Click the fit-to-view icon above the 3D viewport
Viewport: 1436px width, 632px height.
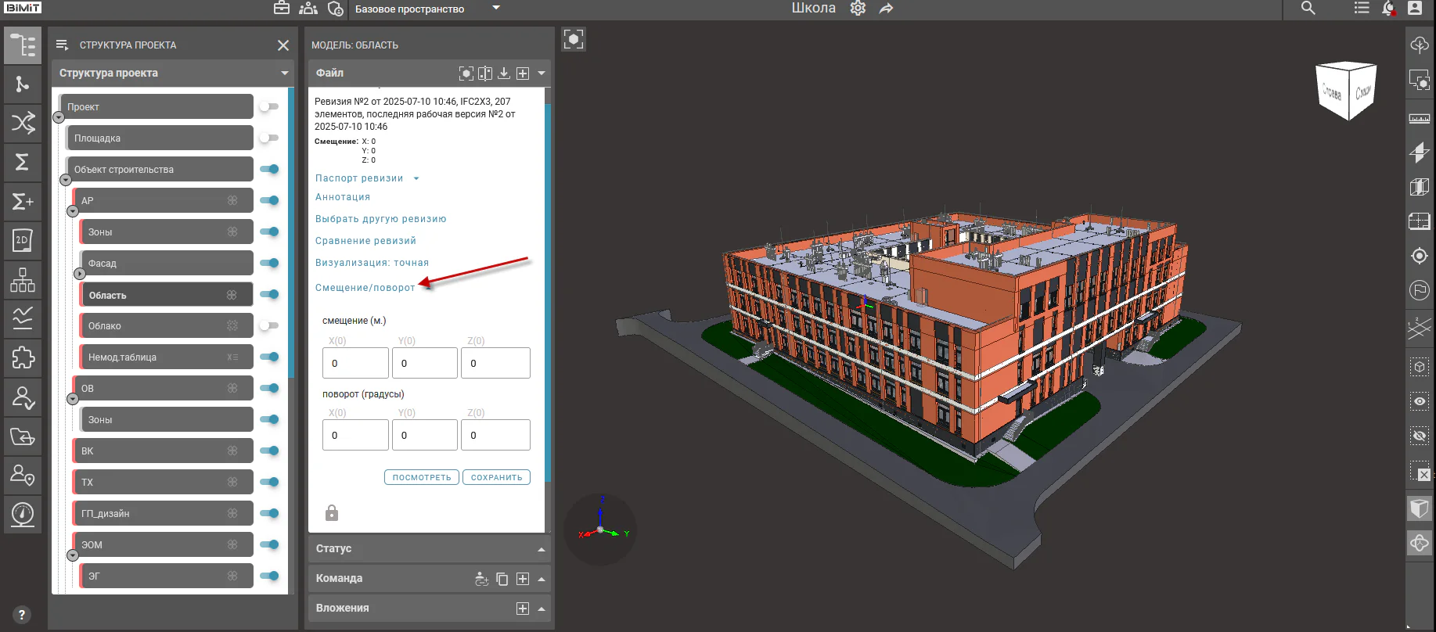[574, 40]
